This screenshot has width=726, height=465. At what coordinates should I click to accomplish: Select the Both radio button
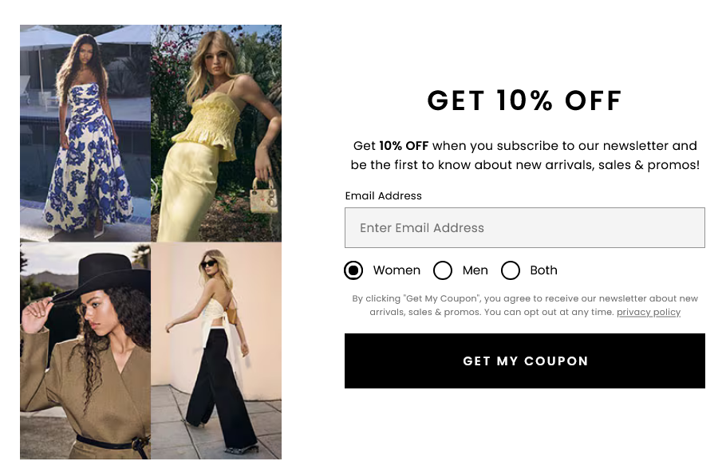click(511, 270)
